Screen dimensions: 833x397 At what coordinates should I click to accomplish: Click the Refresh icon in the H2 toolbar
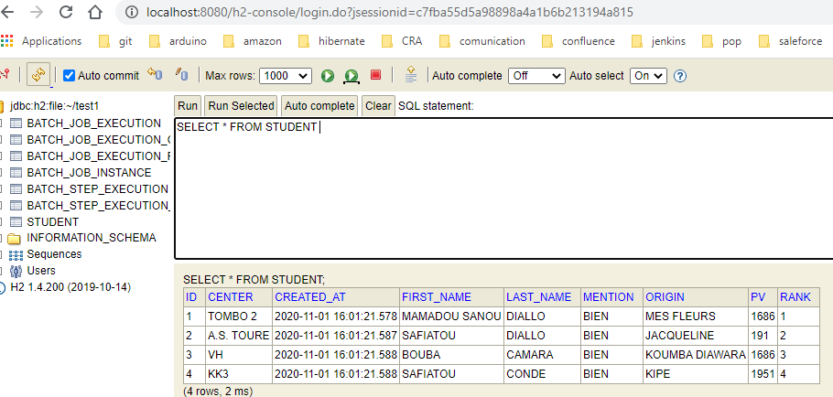tap(38, 75)
